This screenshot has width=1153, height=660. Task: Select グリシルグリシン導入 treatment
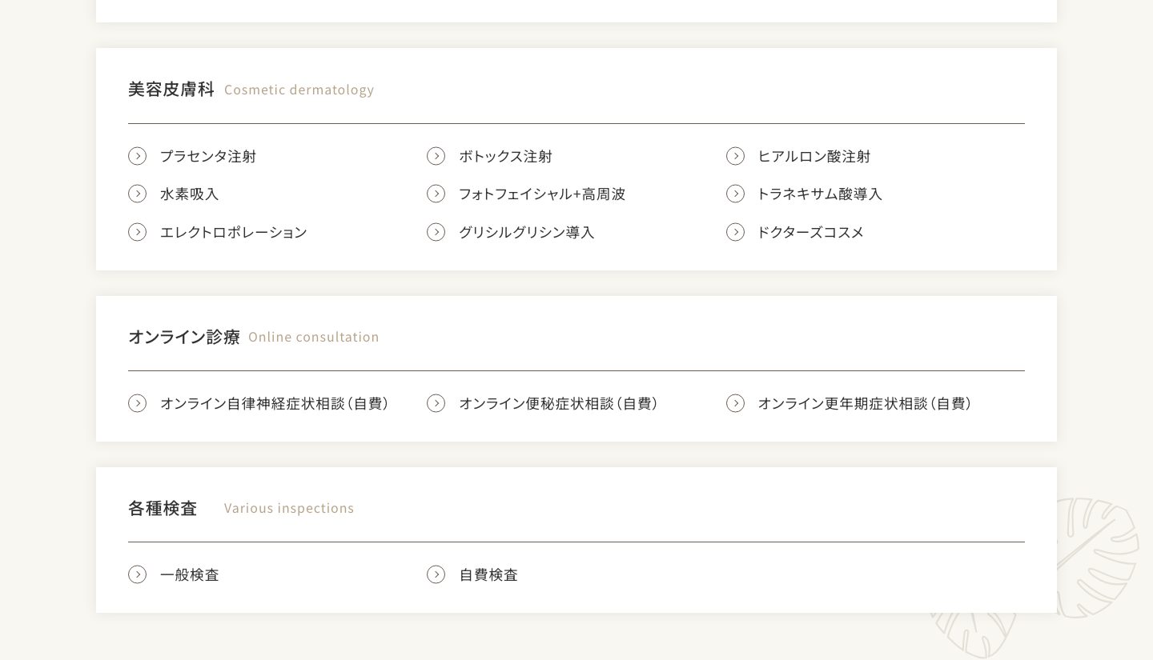pos(527,232)
